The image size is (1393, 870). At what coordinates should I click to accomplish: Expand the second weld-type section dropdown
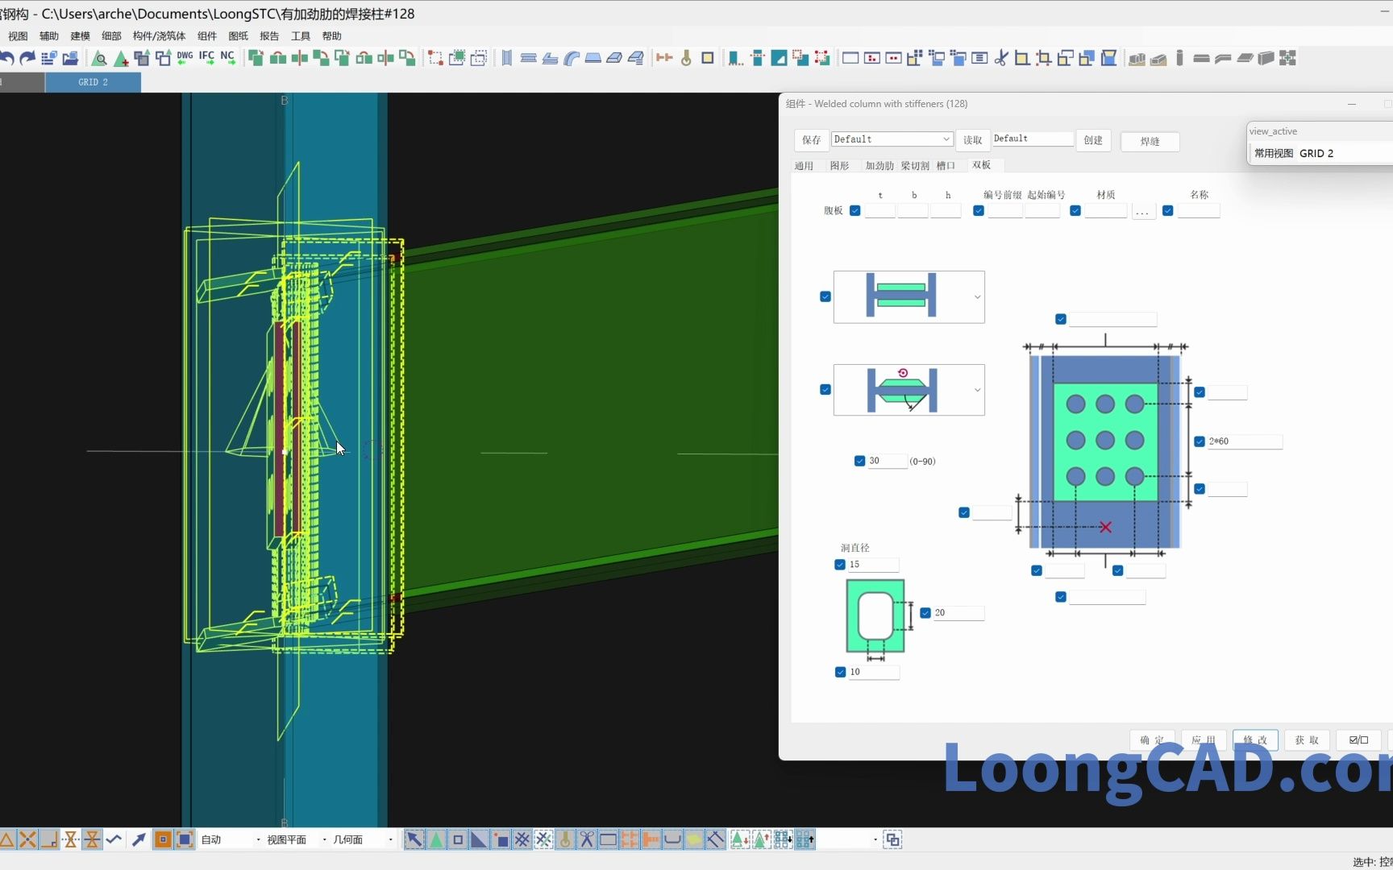(909, 390)
